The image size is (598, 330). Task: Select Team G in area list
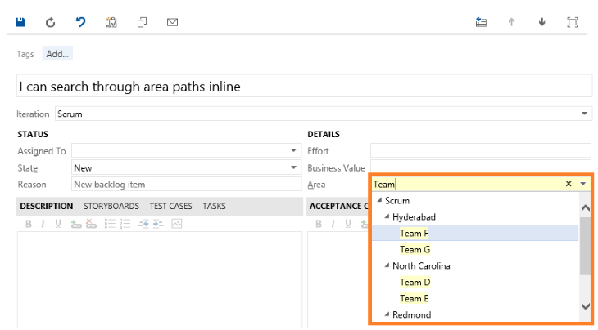point(415,250)
